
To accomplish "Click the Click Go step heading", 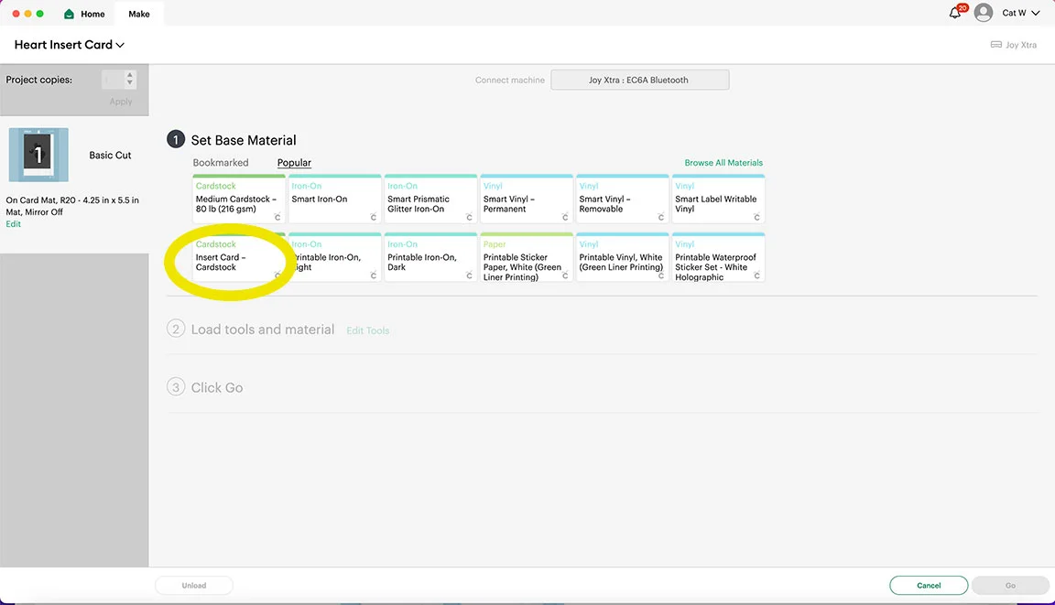I will (x=217, y=388).
